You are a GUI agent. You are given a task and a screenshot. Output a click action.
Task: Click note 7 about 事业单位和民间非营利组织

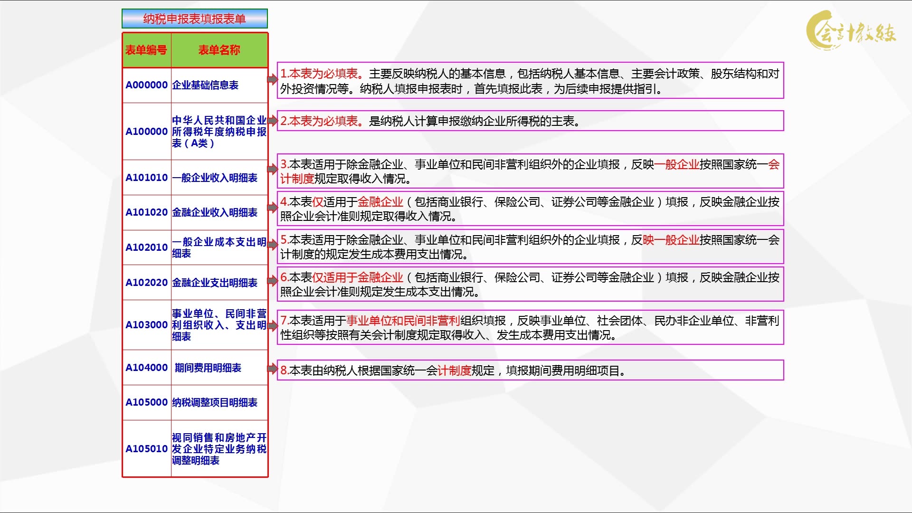tap(530, 327)
